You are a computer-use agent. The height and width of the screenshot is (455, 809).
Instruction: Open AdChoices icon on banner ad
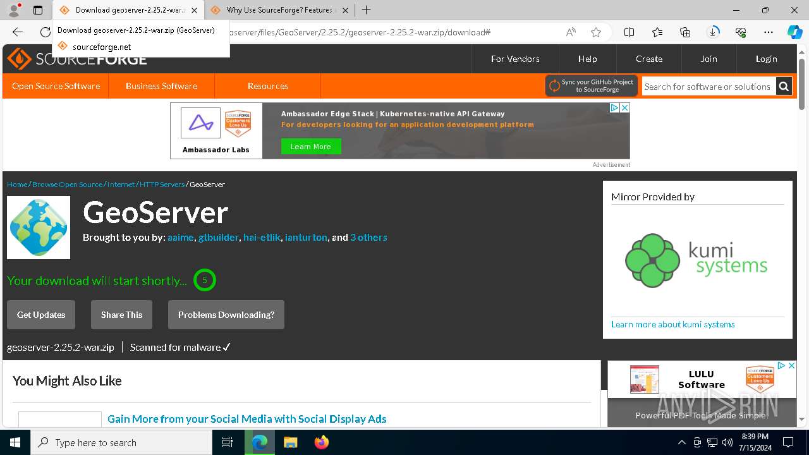[614, 108]
